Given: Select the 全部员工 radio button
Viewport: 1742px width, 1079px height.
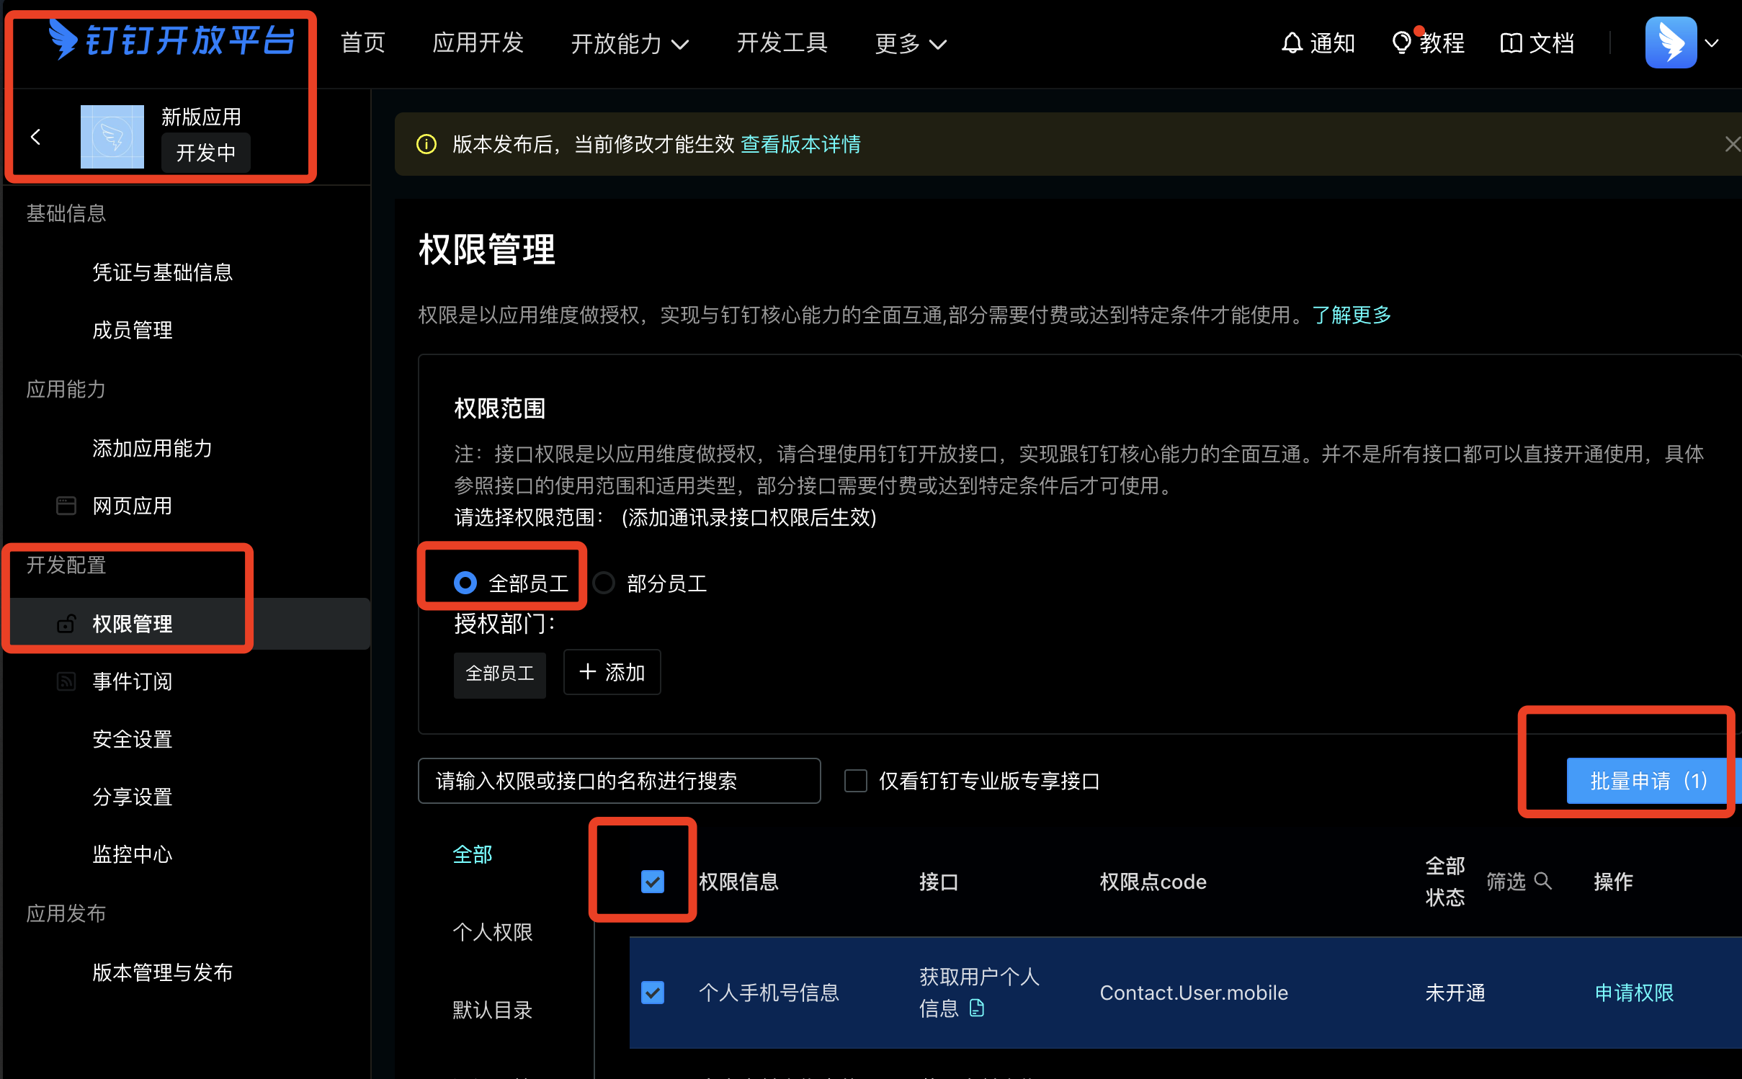Looking at the screenshot, I should pos(465,583).
